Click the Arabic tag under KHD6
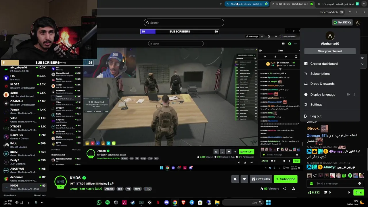Screen dimensions: 368x207 (109, 189)
